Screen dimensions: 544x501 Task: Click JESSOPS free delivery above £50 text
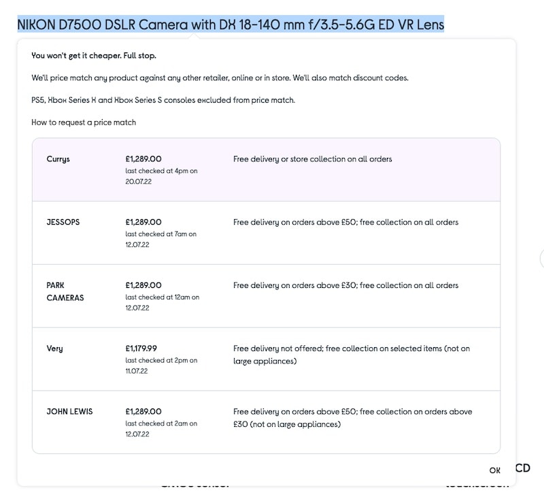345,222
